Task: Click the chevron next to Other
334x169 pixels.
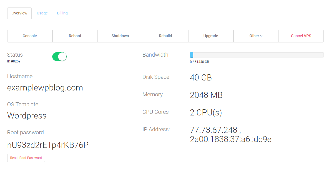Action: click(261, 36)
